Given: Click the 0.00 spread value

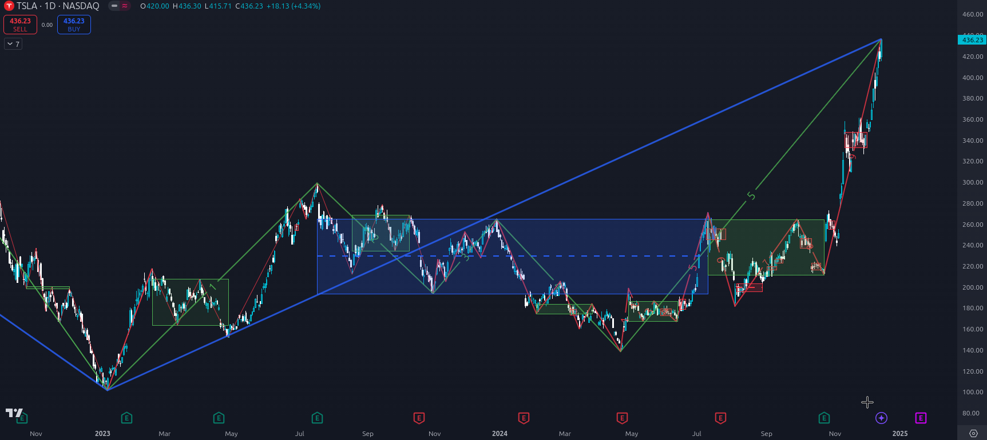Looking at the screenshot, I should 47,25.
